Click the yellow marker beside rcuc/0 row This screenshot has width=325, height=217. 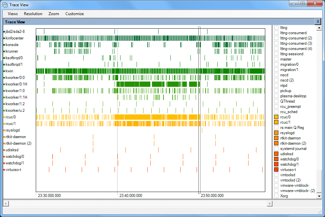4,117
